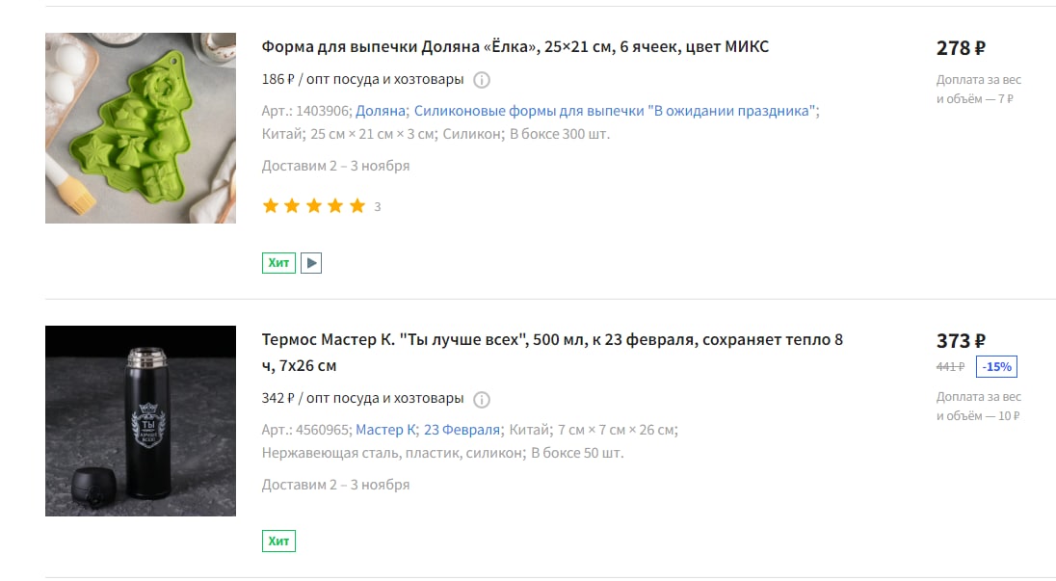Click the 278 ₽ price of the mold
Image resolution: width=1056 pixels, height=581 pixels.
click(961, 48)
